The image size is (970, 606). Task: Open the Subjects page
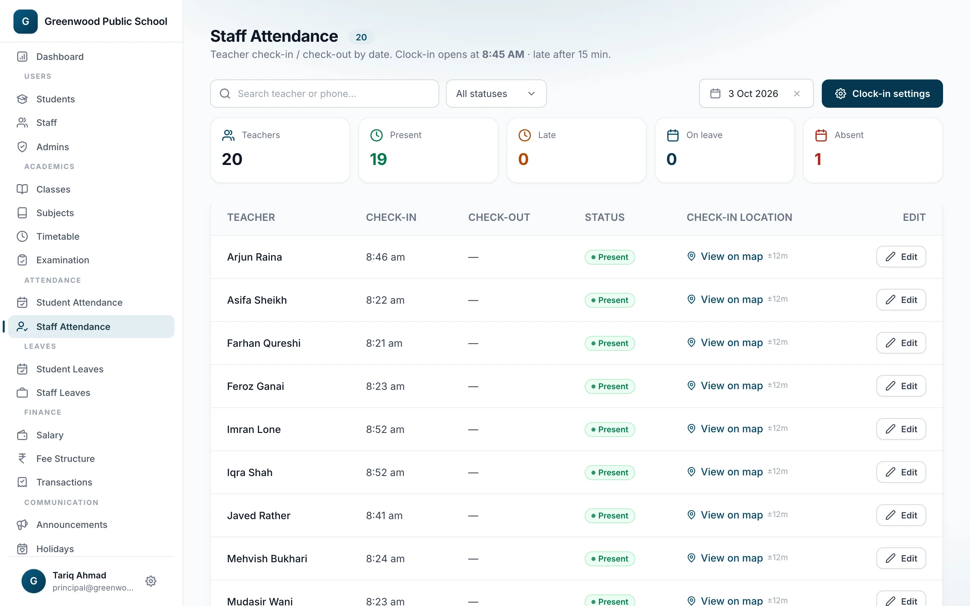point(91,213)
